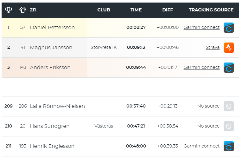Open Henrik Englesson's Garmin connect icon

pos(229,146)
